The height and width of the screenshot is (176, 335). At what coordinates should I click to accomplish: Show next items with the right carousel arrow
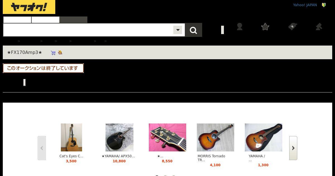(293, 148)
